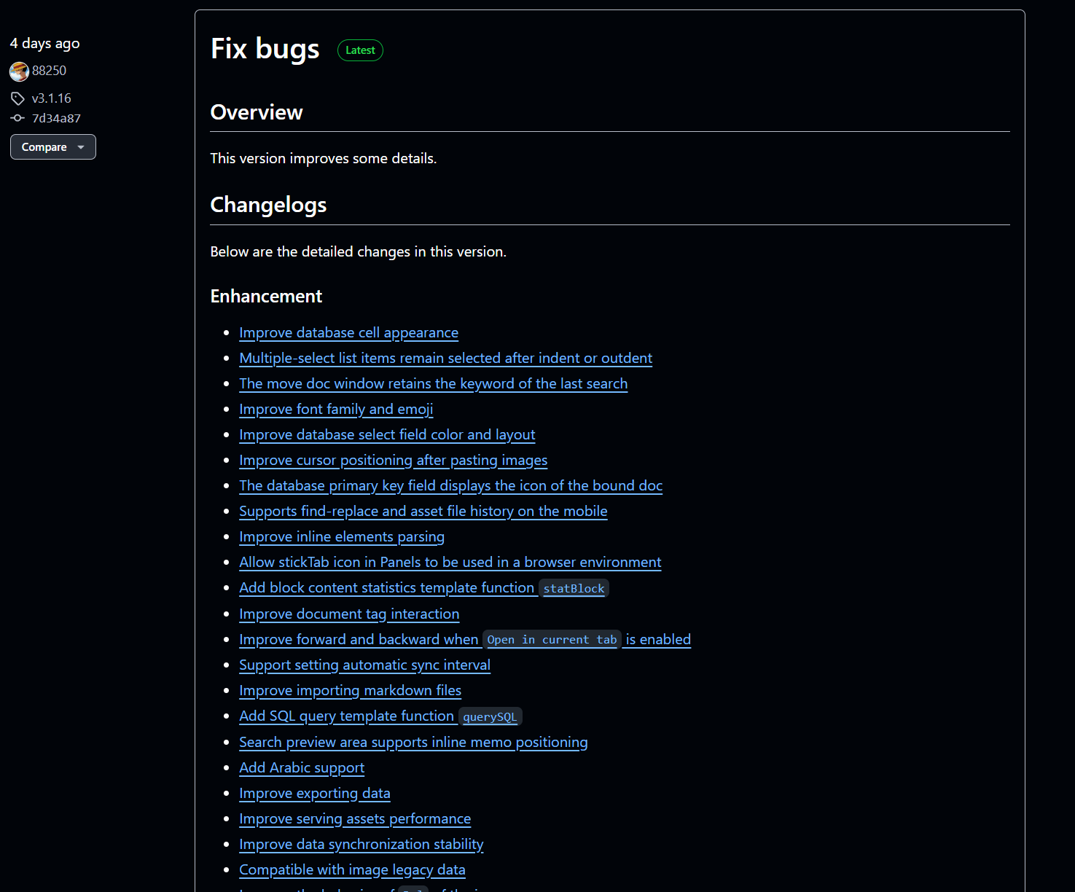Open 'Improve data synchronization stability' link
The image size is (1075, 892).
pyautogui.click(x=361, y=845)
